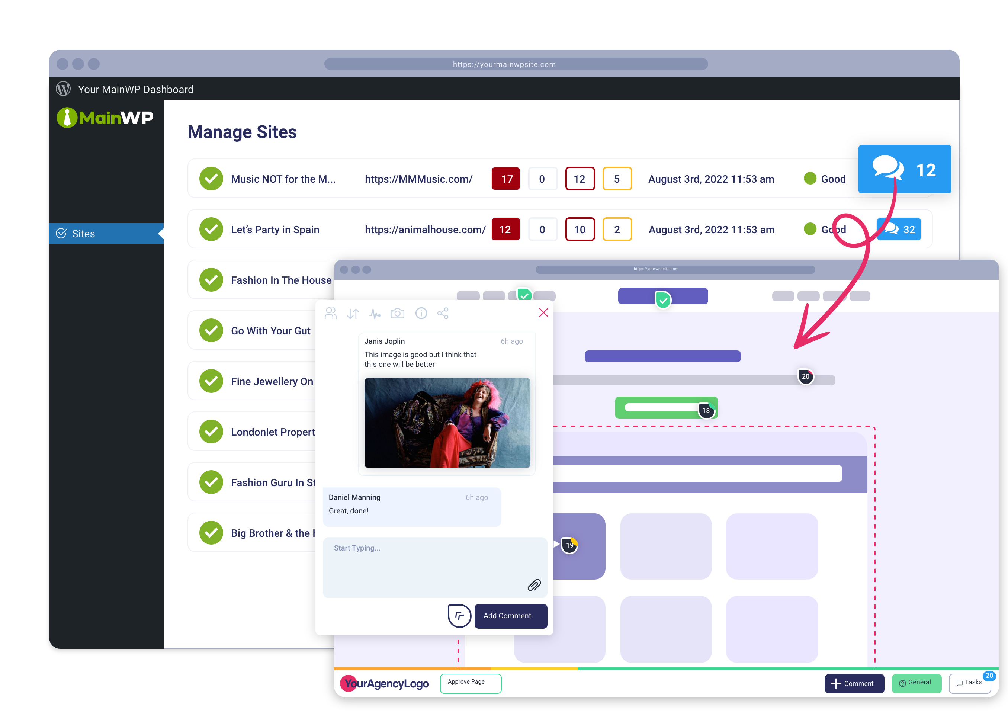Click the WordPress logo icon
The height and width of the screenshot is (712, 1008).
pos(63,89)
